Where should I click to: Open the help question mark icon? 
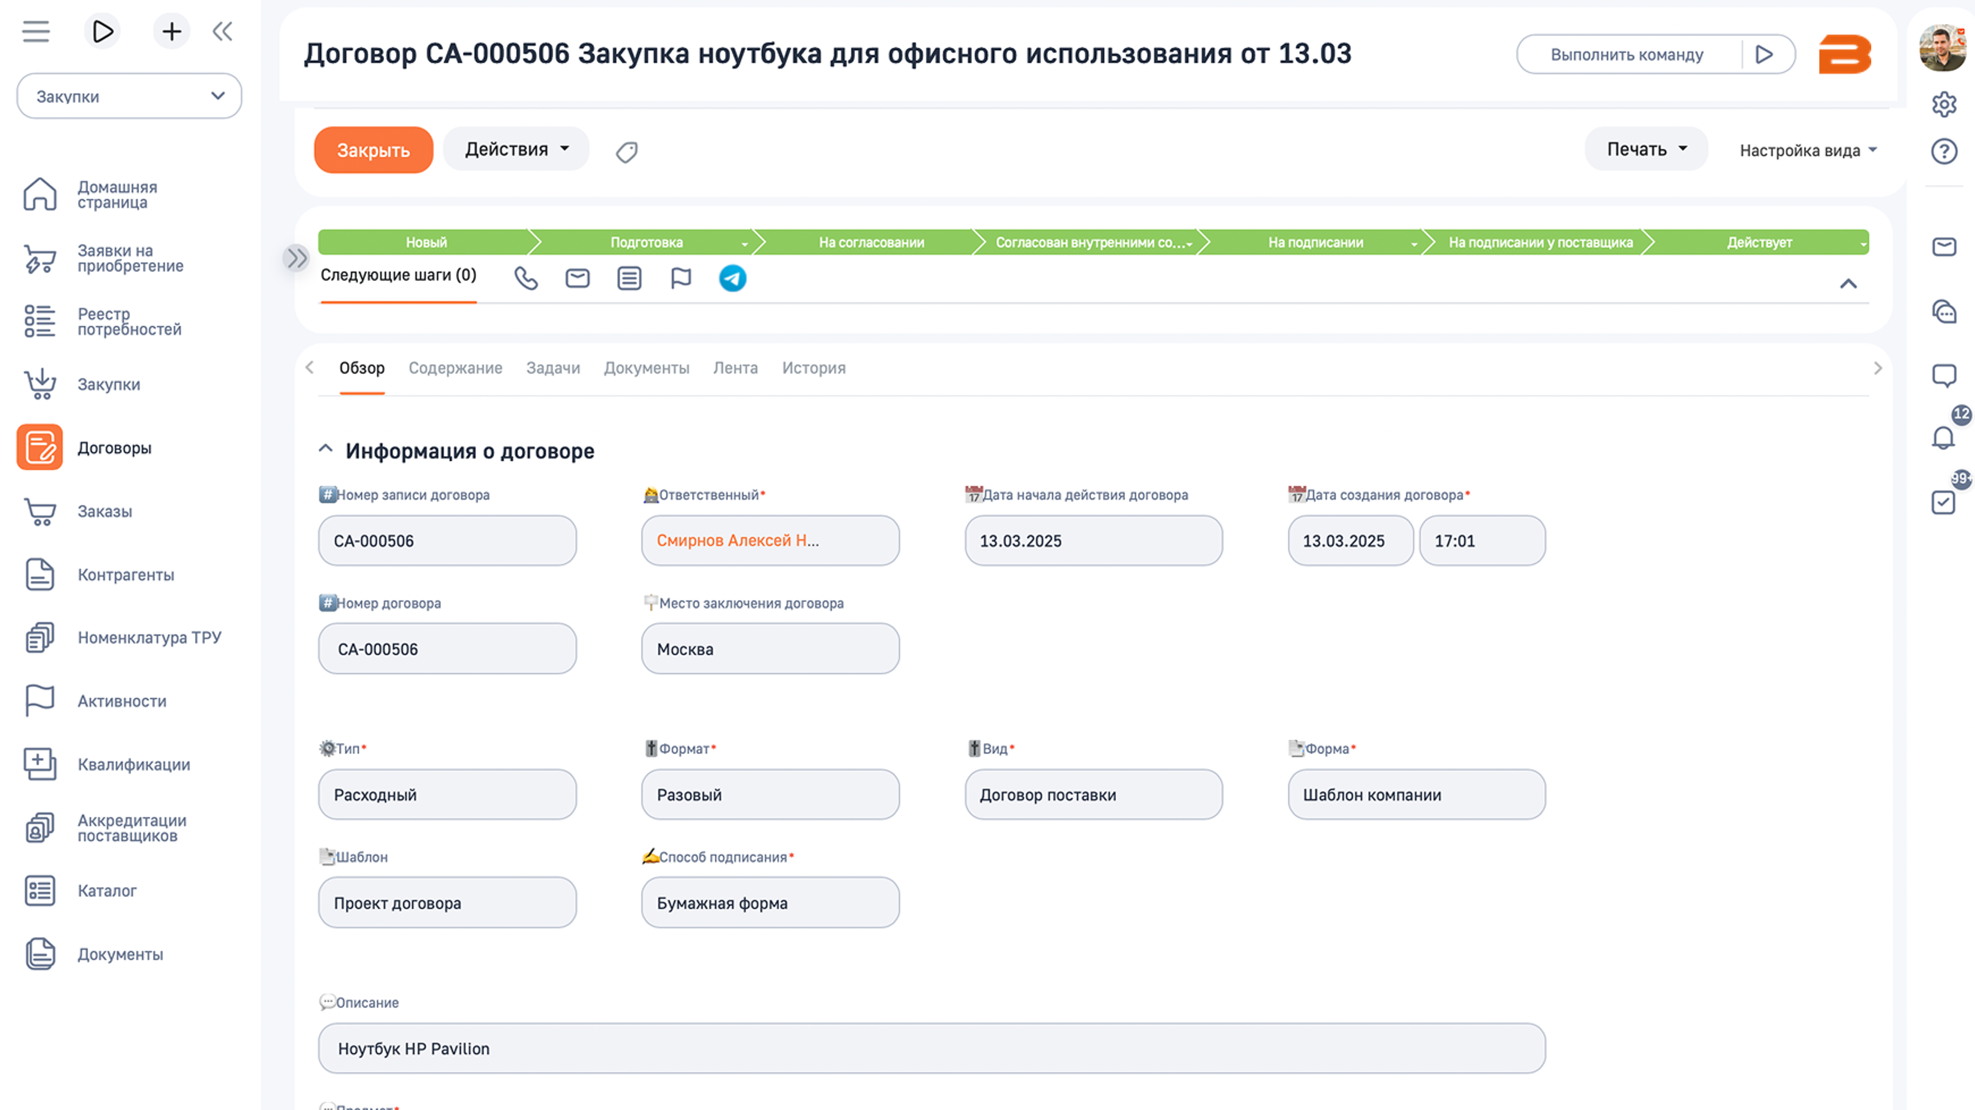[x=1943, y=152]
